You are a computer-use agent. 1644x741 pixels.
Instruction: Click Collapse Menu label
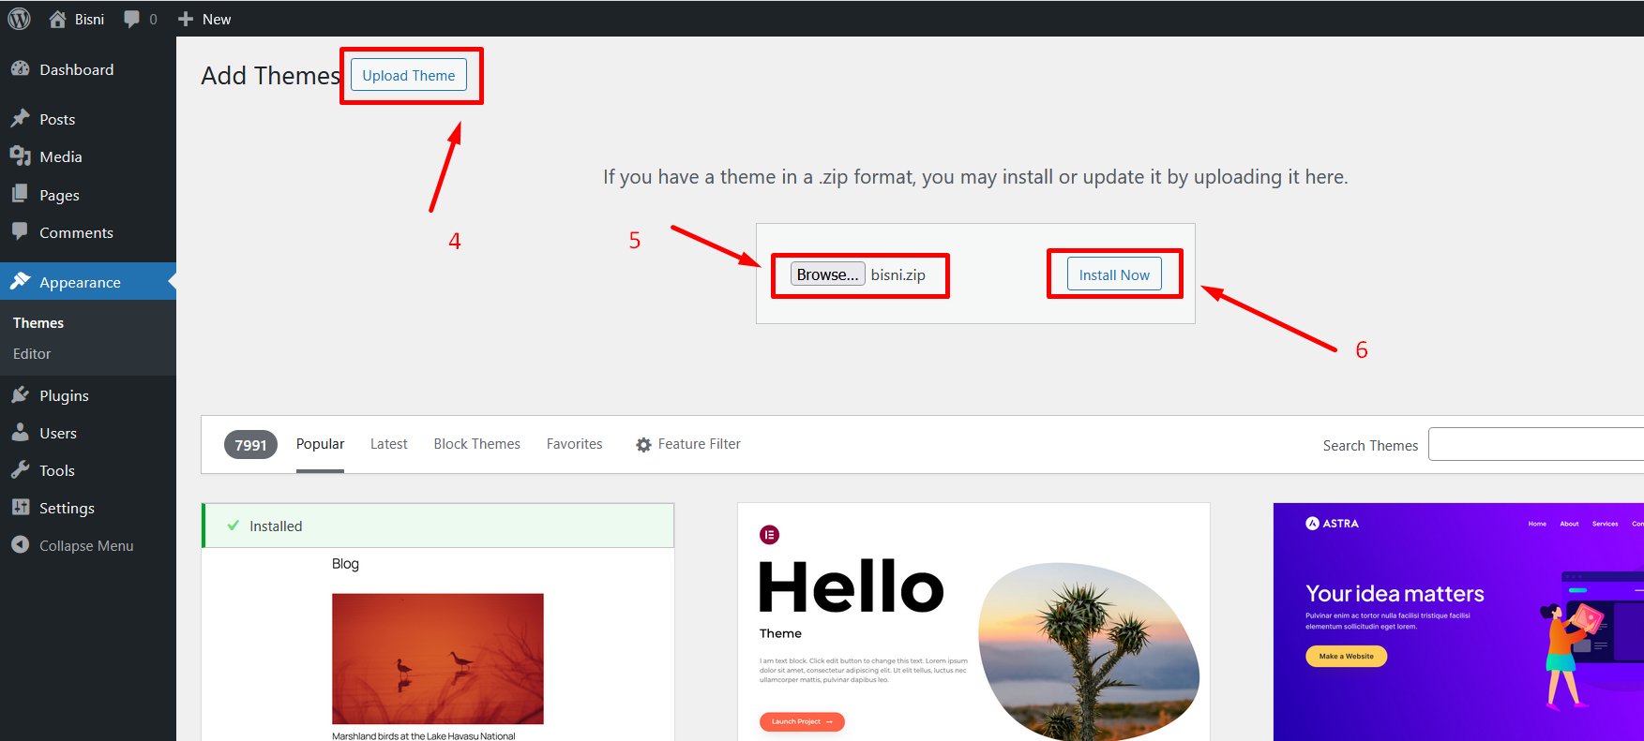pyautogui.click(x=86, y=545)
